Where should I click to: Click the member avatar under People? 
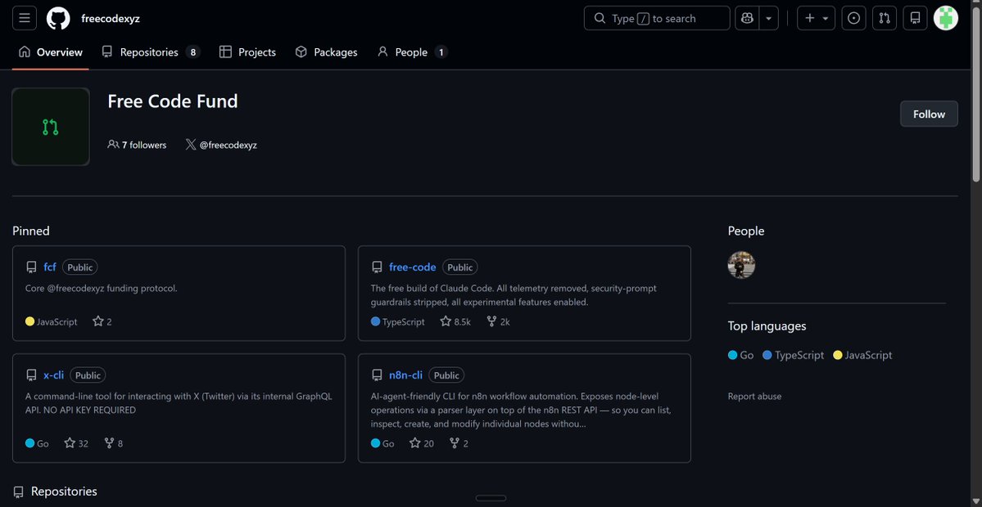click(x=741, y=265)
